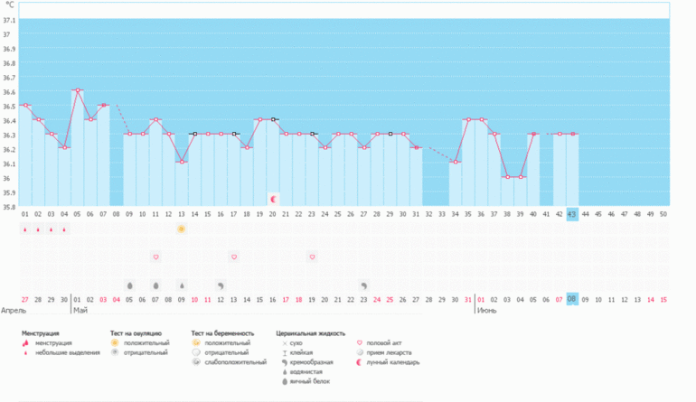
Task: Click the watery cervical fluid icon on day 13
Action: (x=181, y=285)
